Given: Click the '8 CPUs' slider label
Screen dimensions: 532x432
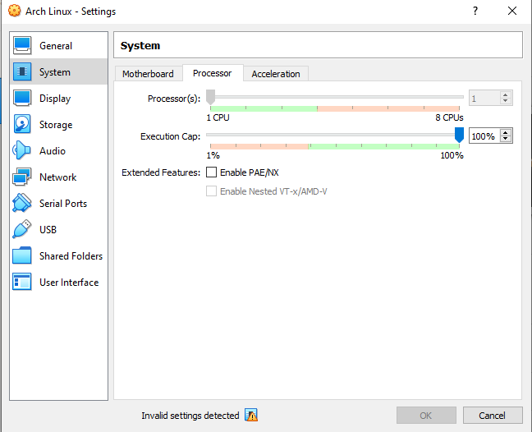Looking at the screenshot, I should pos(450,117).
